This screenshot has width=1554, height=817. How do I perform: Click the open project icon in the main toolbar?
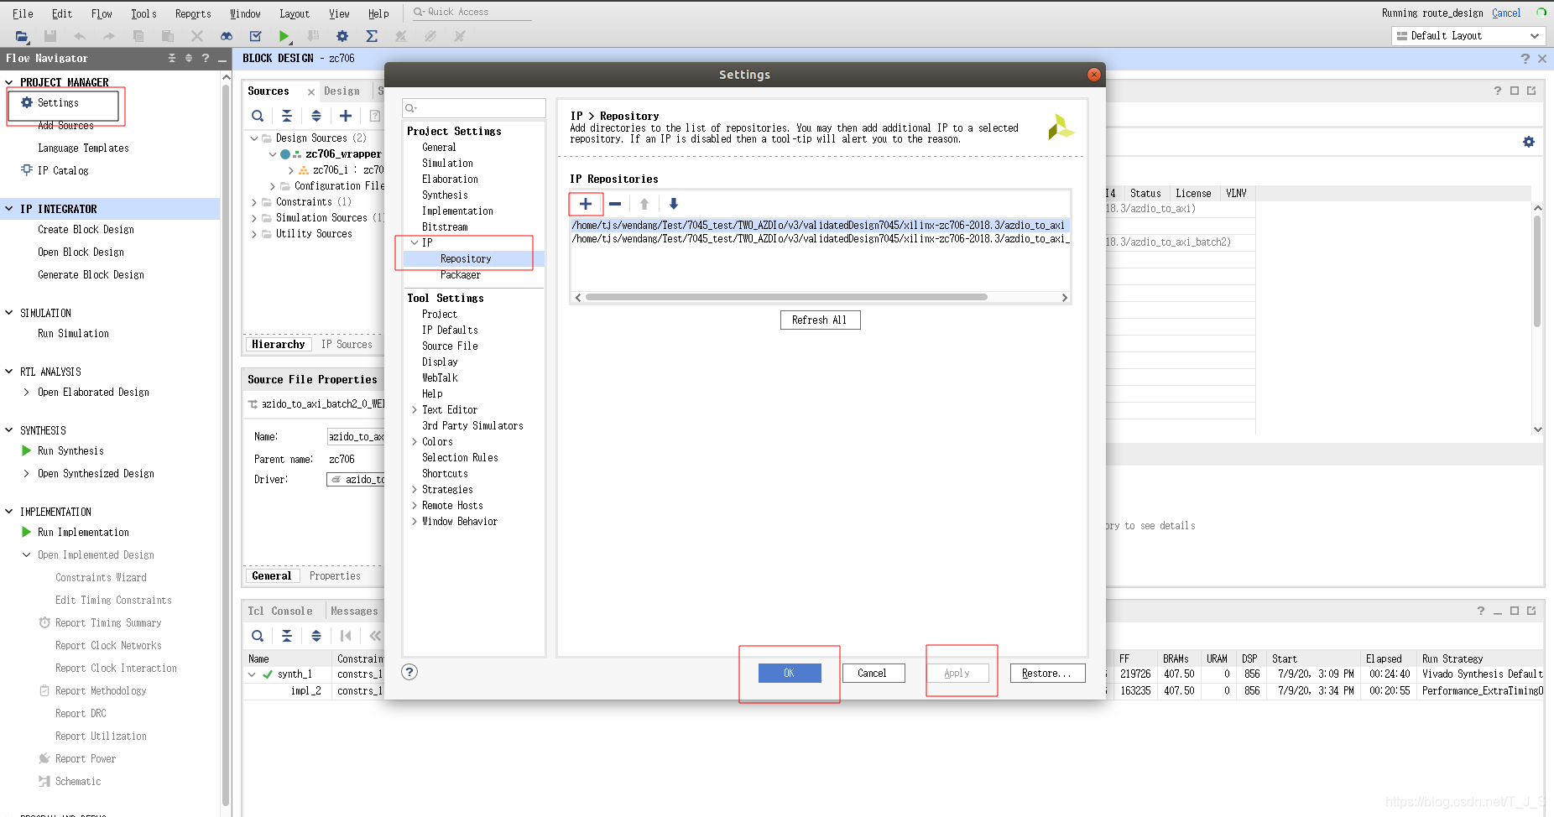coord(22,36)
